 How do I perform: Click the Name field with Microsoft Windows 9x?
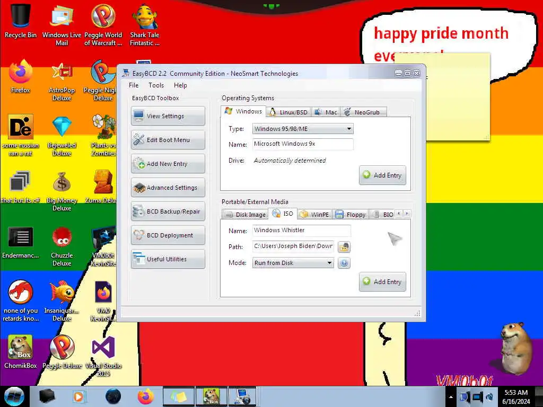coord(303,144)
